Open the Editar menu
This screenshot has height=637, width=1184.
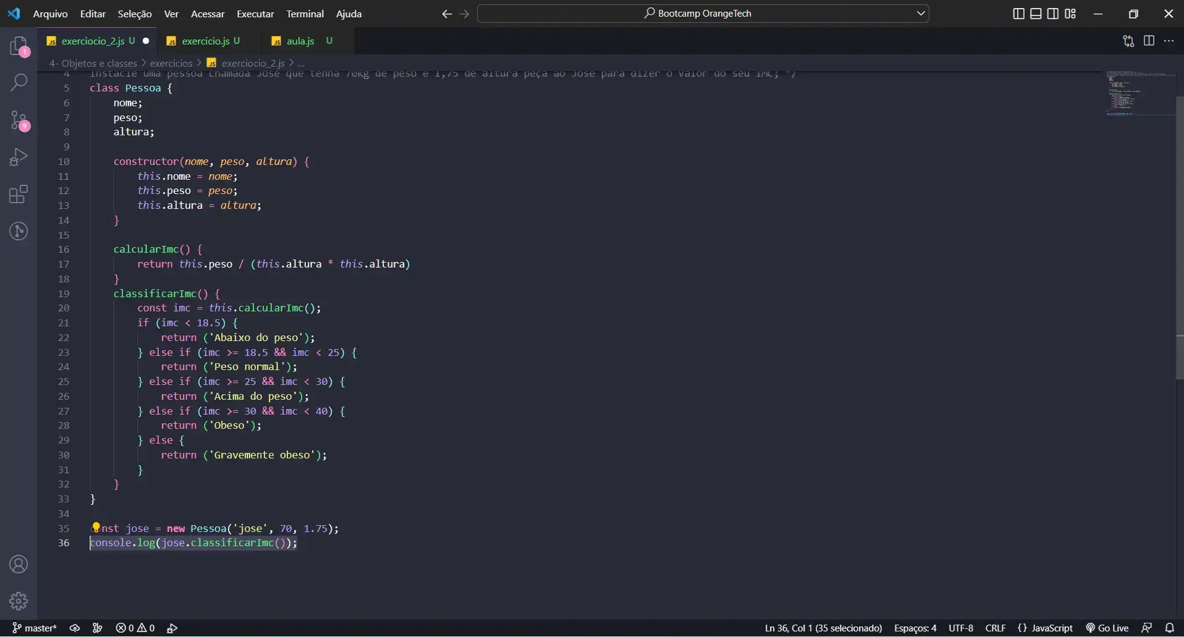coord(93,14)
